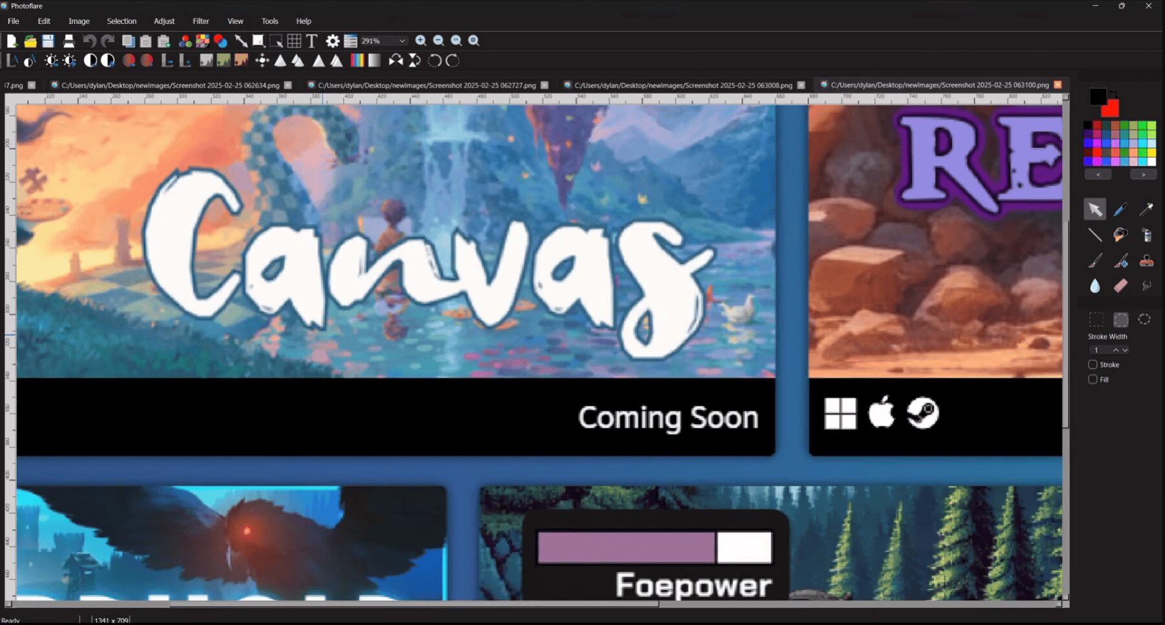Screen dimensions: 1165x625
Task: Select the stamp clone tool
Action: (1146, 260)
